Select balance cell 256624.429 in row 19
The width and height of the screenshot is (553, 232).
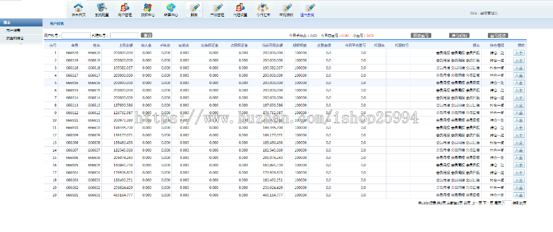(x=123, y=188)
